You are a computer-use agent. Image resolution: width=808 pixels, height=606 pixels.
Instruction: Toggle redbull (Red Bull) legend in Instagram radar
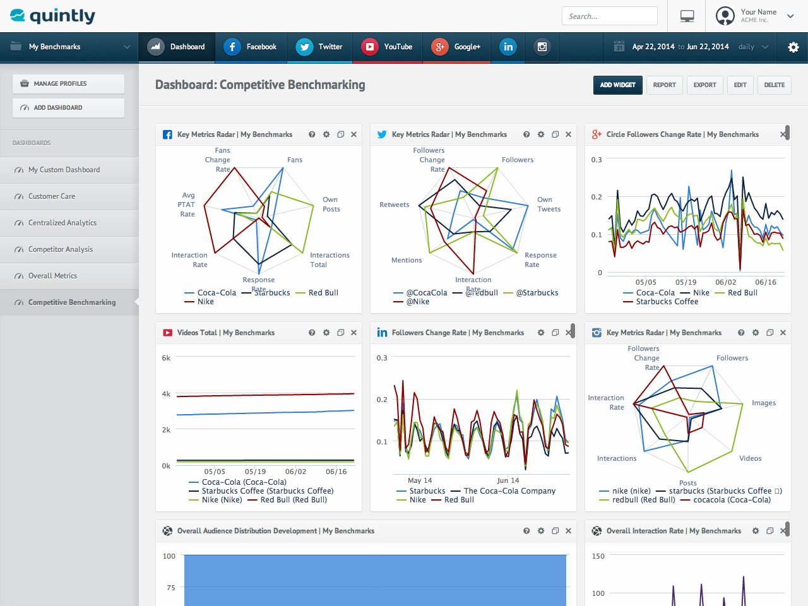(637, 500)
